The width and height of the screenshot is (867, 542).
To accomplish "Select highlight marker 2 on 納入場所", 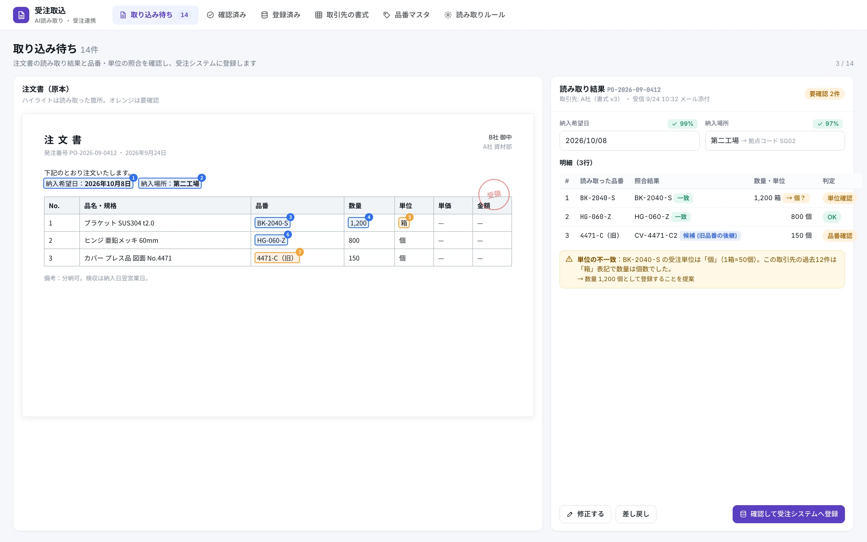I will point(202,178).
